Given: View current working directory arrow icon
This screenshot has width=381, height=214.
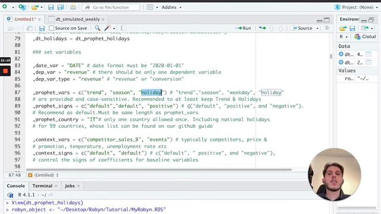Looking at the screenshot, I should [x=51, y=194].
